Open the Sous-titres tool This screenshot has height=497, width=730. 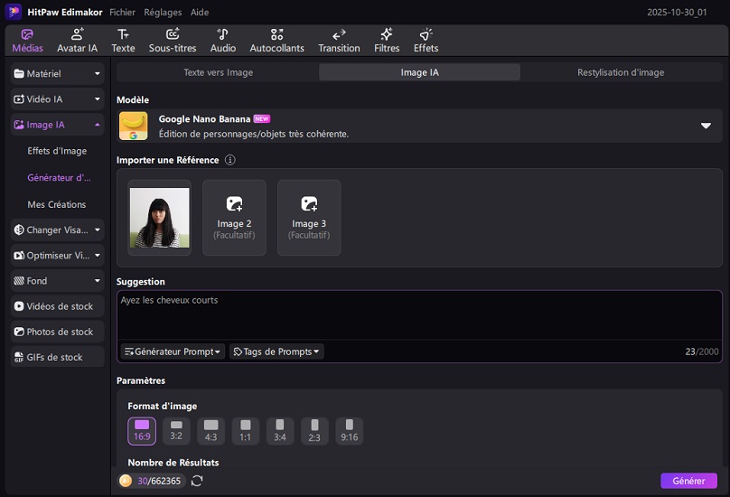click(172, 40)
